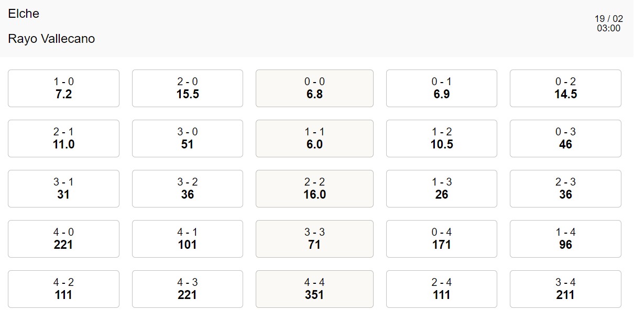Open the Rayo Vallecano team name
The height and width of the screenshot is (311, 634).
point(51,39)
